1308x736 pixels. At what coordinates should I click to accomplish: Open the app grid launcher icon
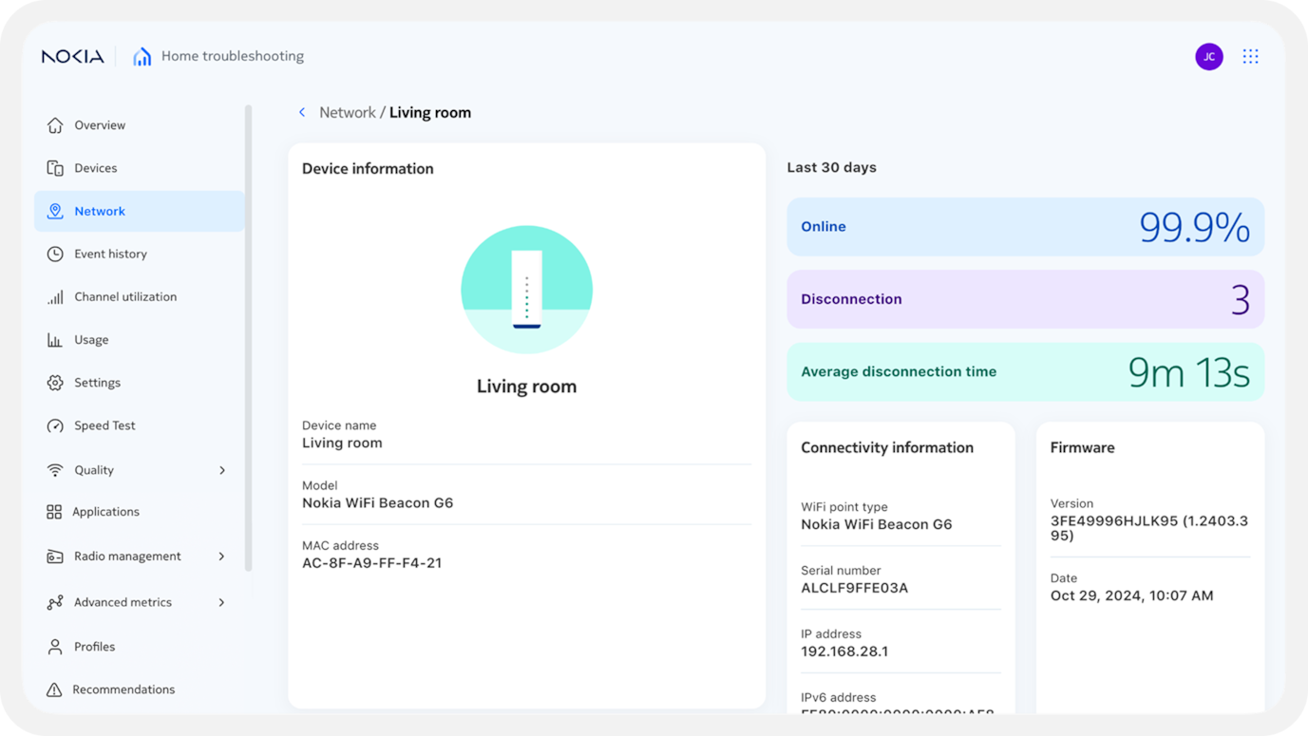pyautogui.click(x=1250, y=57)
